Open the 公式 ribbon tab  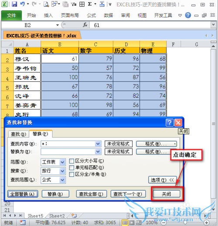click(x=92, y=15)
